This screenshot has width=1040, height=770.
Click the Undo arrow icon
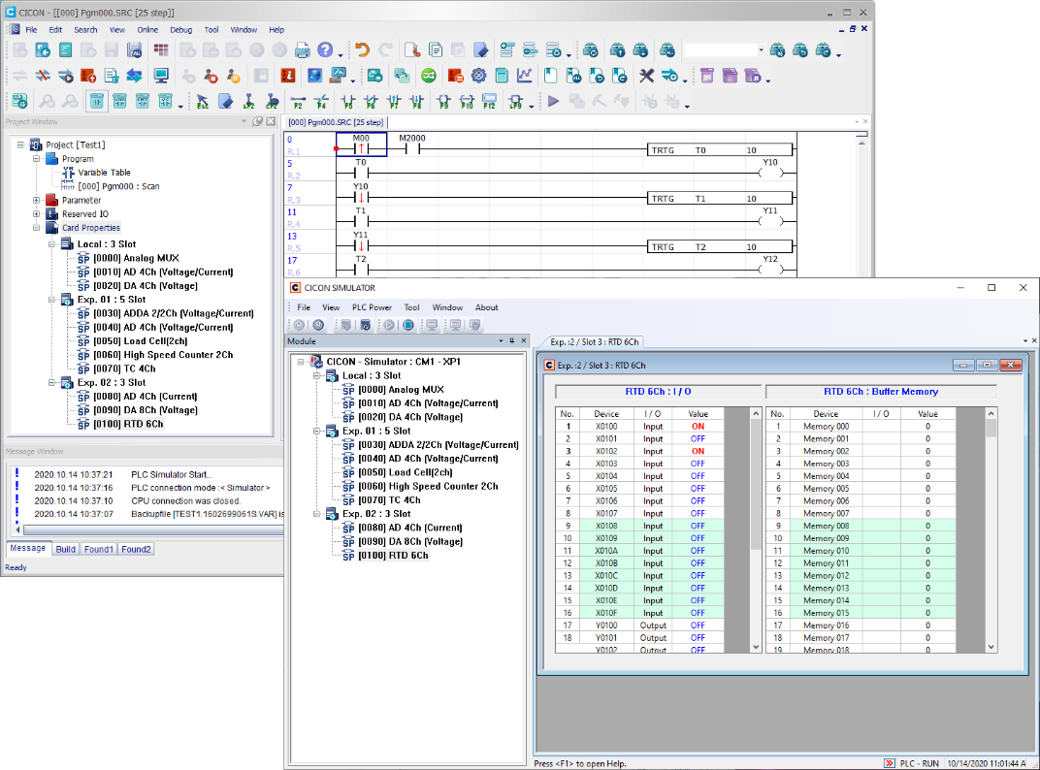pos(362,50)
